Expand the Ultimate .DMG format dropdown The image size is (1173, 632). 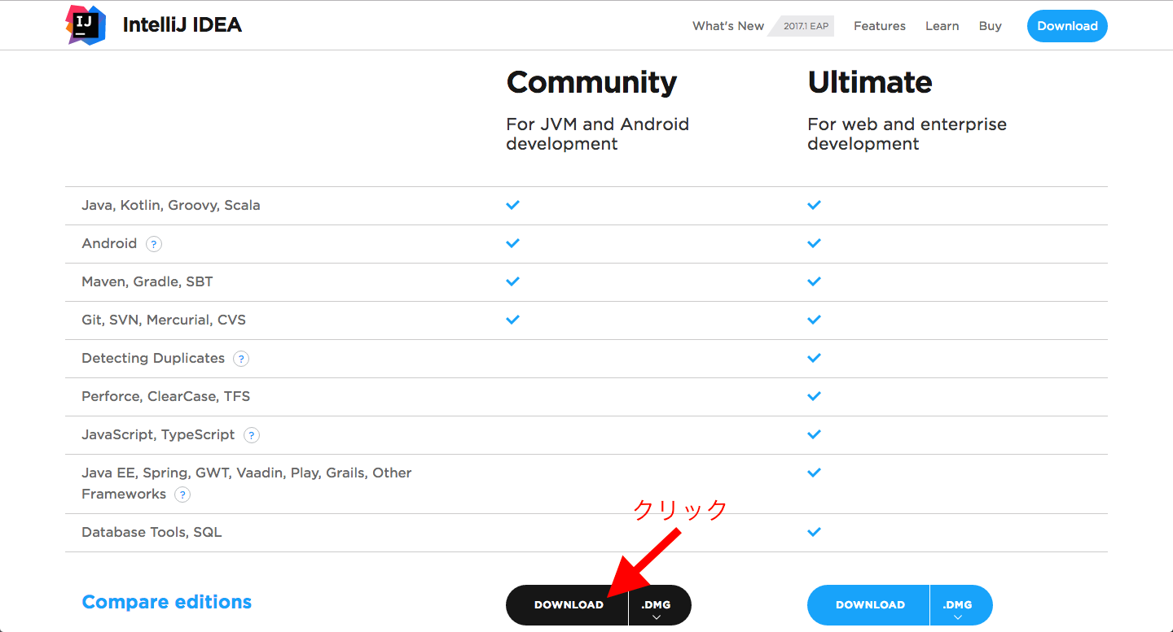click(x=961, y=605)
